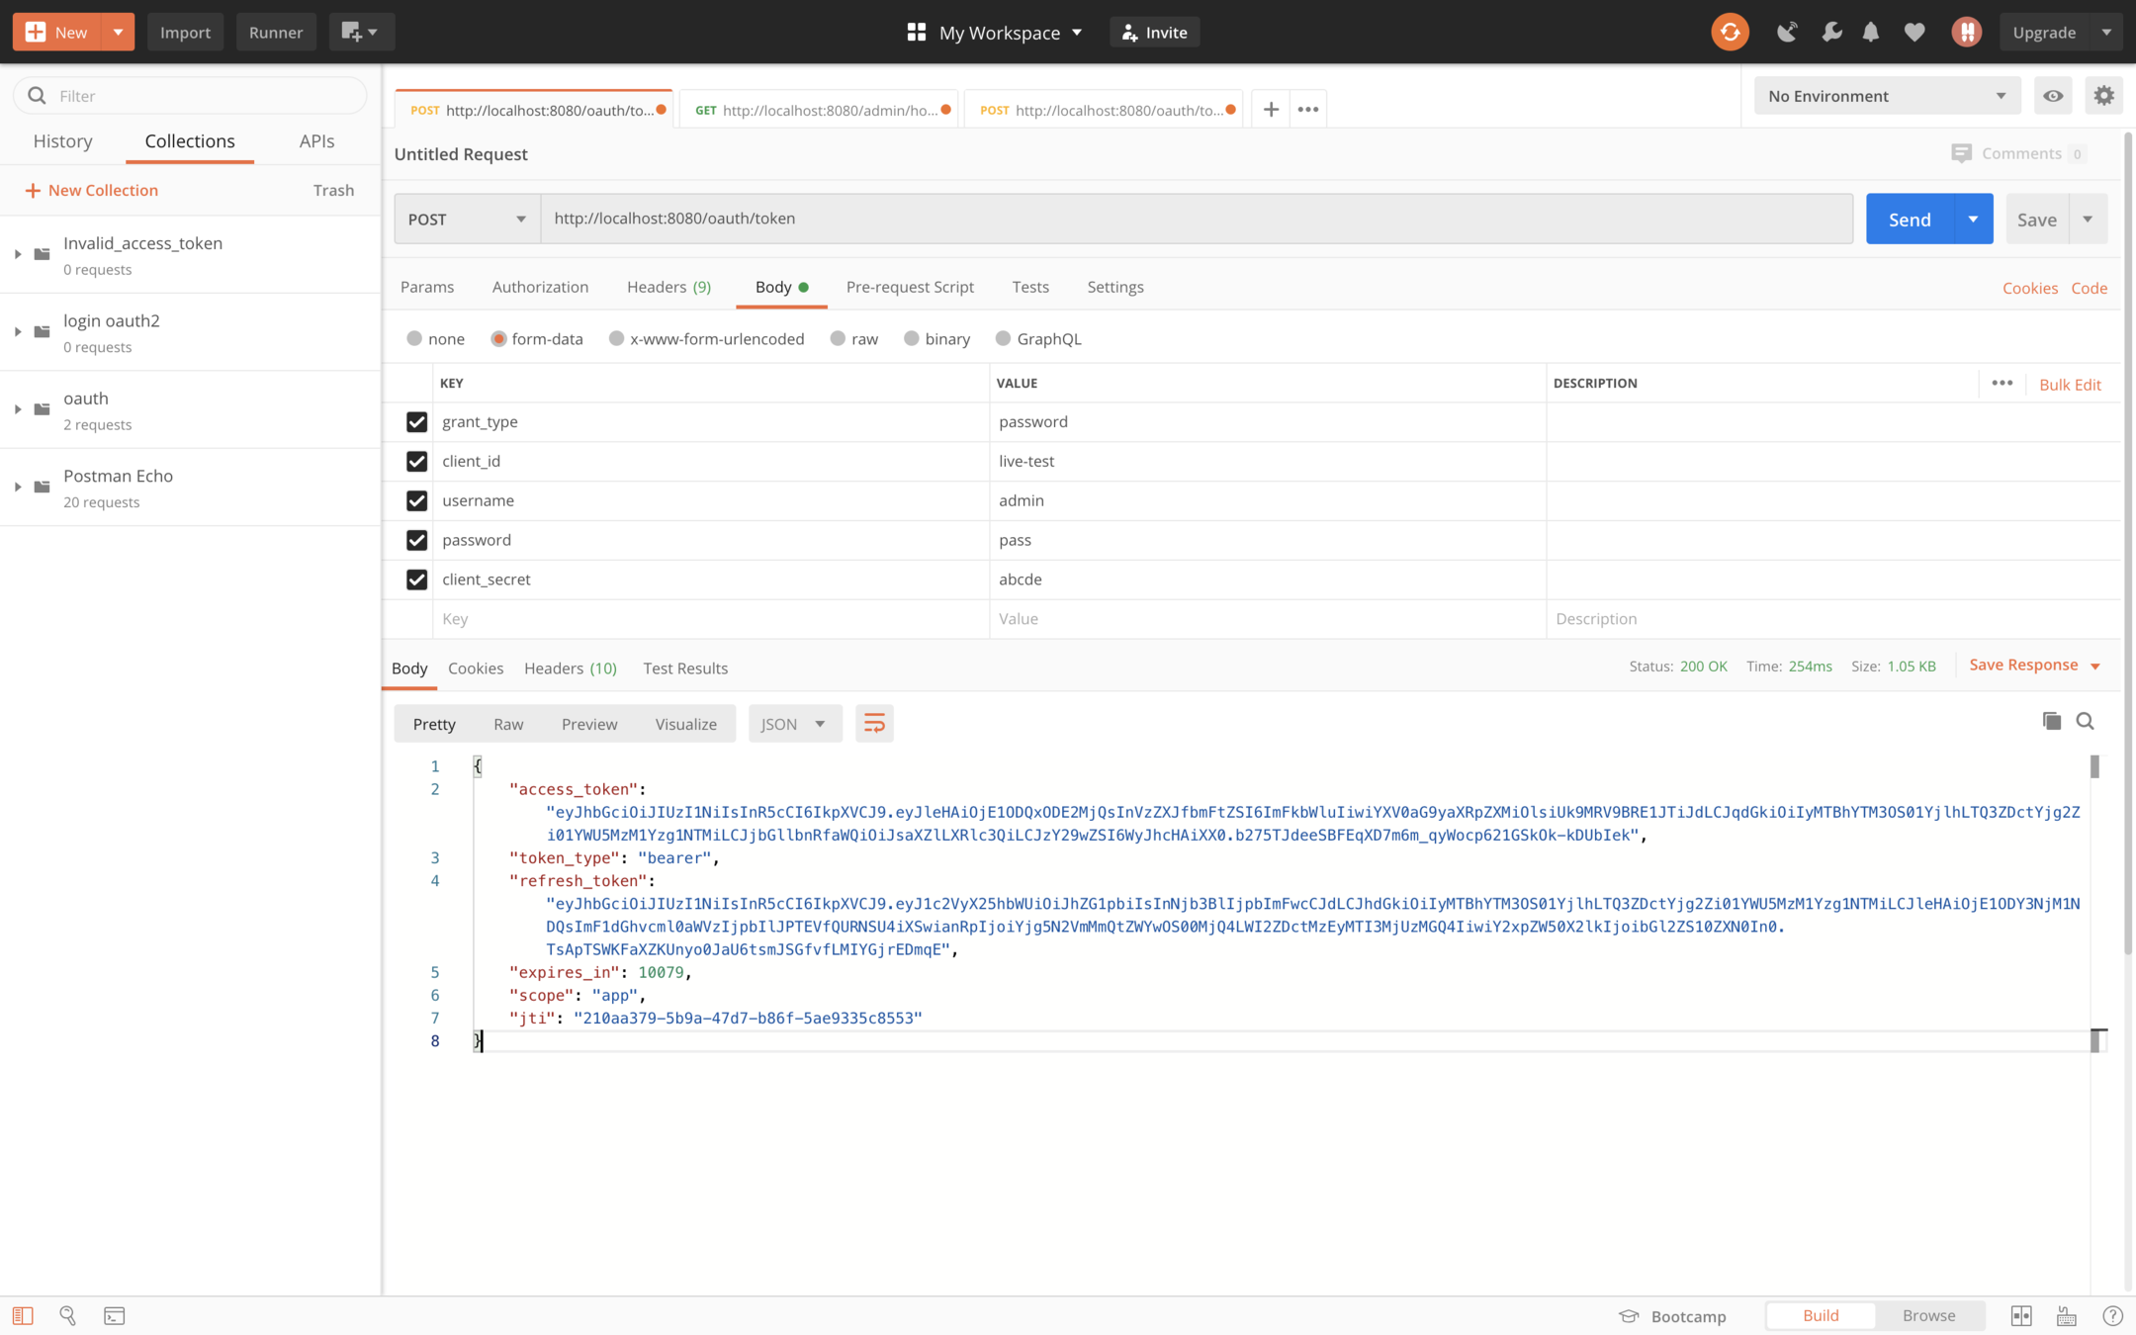Open the notifications bell icon

tap(1870, 32)
